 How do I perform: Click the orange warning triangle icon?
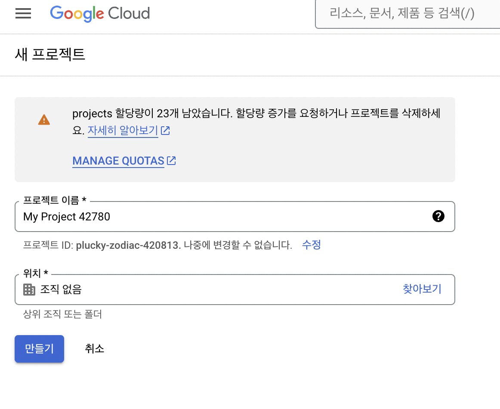pos(44,120)
